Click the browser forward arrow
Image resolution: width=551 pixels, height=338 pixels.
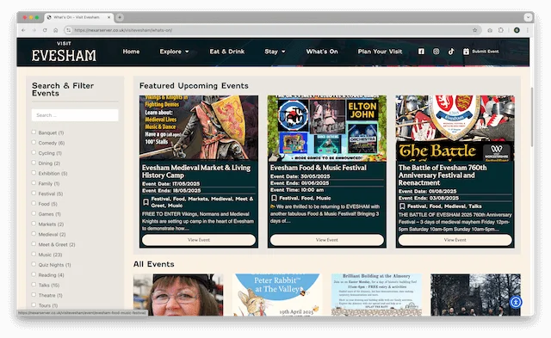(34, 30)
